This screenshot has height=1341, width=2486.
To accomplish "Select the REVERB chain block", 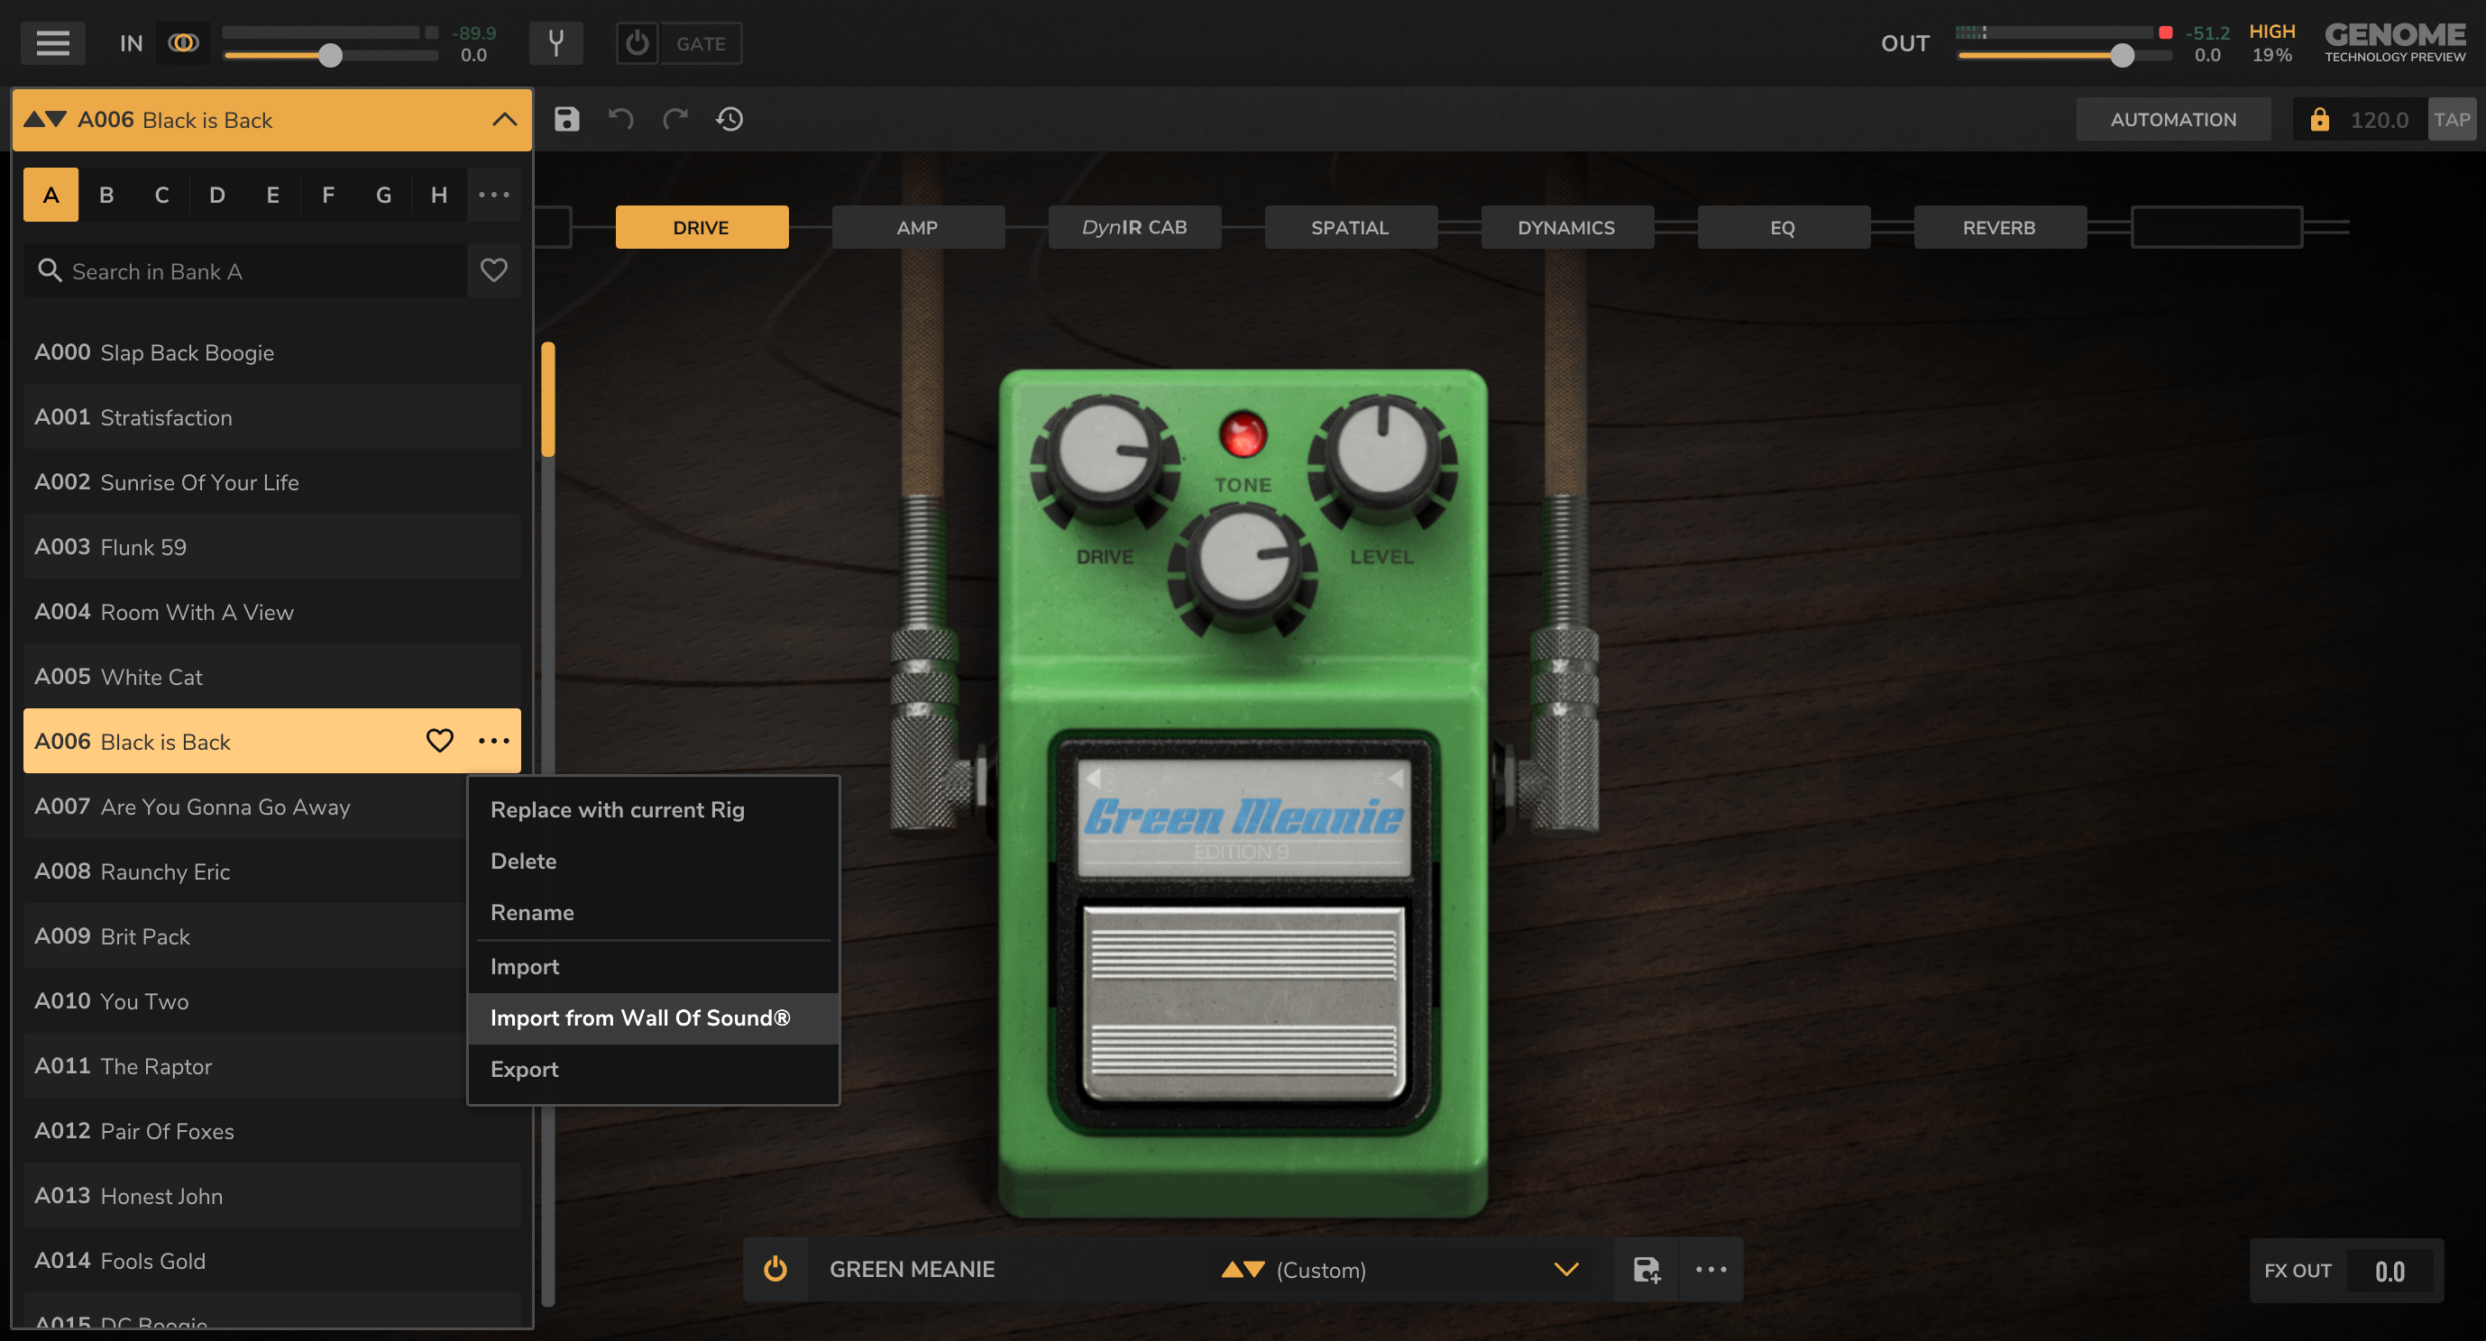I will tap(1999, 228).
